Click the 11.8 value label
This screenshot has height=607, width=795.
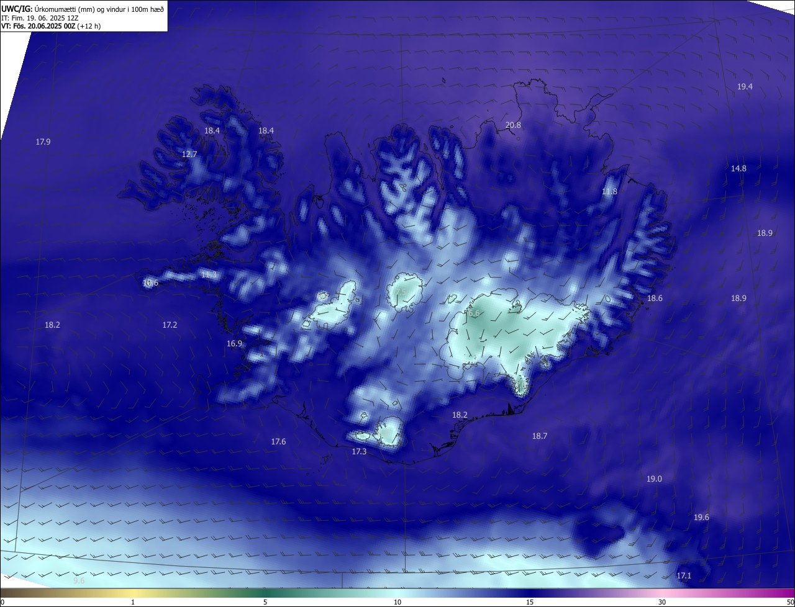(x=610, y=192)
